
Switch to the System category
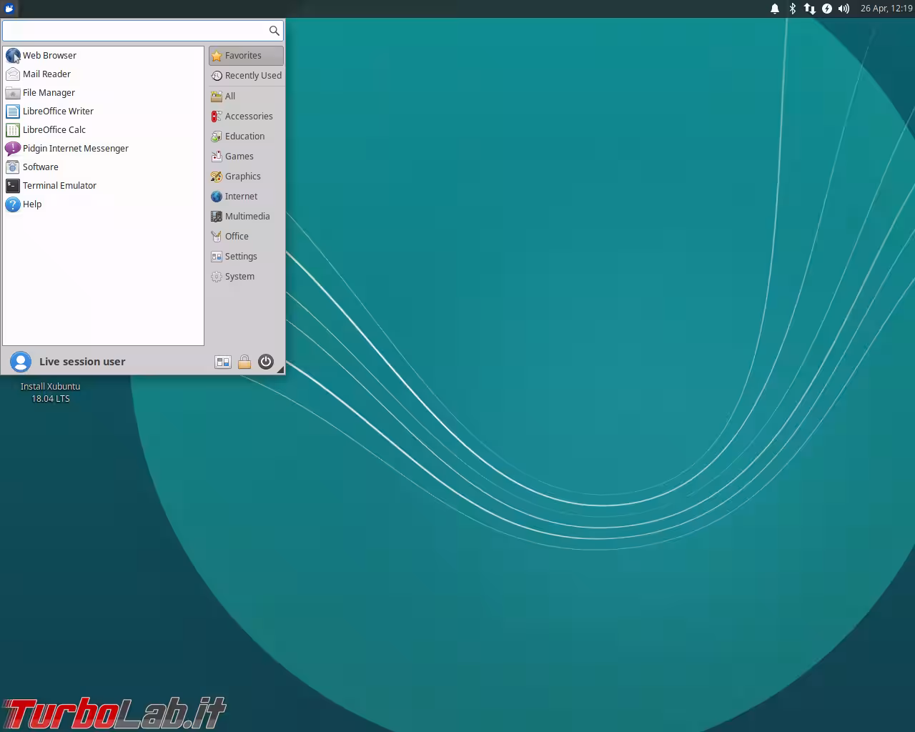coord(239,276)
